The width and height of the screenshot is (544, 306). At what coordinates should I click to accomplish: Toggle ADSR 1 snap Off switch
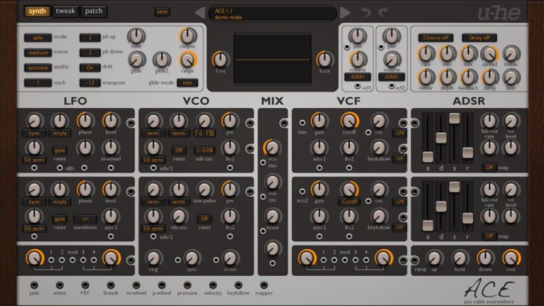[489, 167]
